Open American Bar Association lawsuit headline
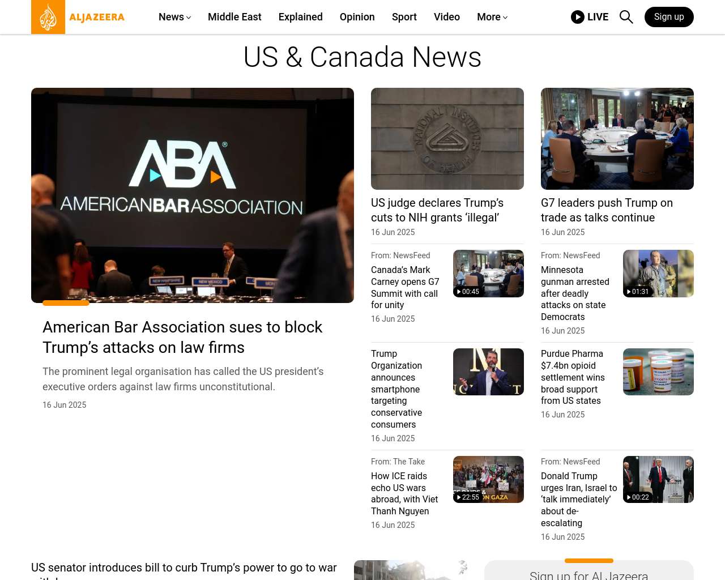Image resolution: width=725 pixels, height=580 pixels. pyautogui.click(x=182, y=337)
